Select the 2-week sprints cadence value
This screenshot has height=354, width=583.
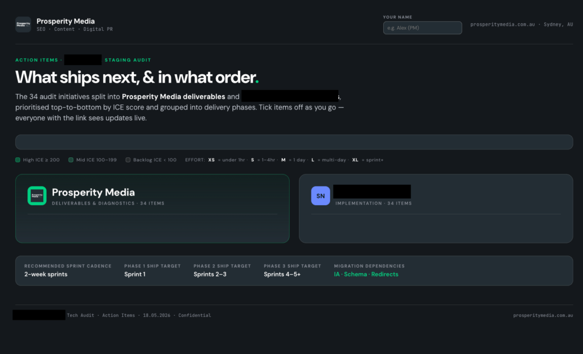46,274
